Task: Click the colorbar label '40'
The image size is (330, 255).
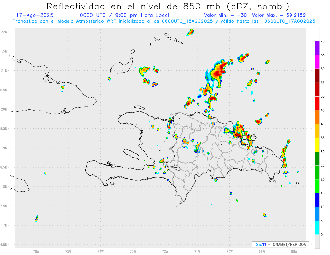Action: tap(323, 124)
